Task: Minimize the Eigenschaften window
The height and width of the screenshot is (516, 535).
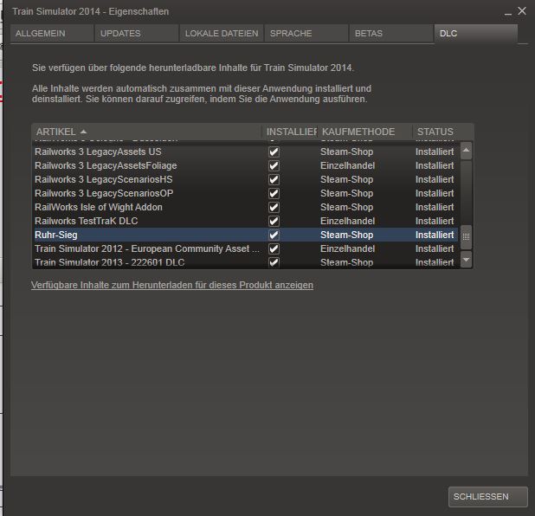Action: (x=507, y=12)
